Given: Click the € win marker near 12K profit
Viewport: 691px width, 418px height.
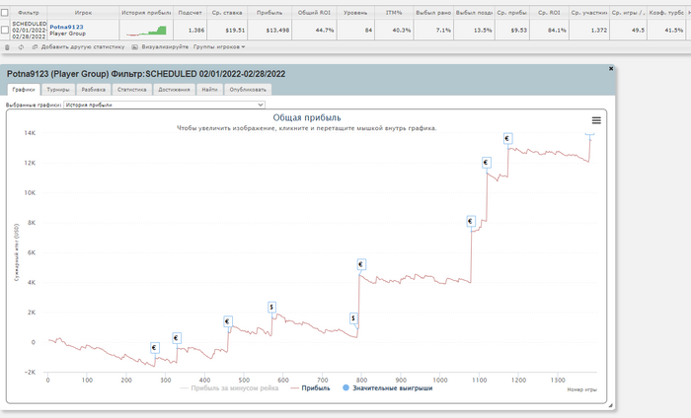Looking at the screenshot, I should click(x=486, y=163).
